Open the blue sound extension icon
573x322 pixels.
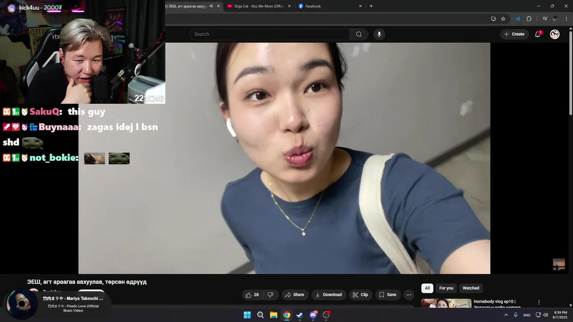(518, 19)
